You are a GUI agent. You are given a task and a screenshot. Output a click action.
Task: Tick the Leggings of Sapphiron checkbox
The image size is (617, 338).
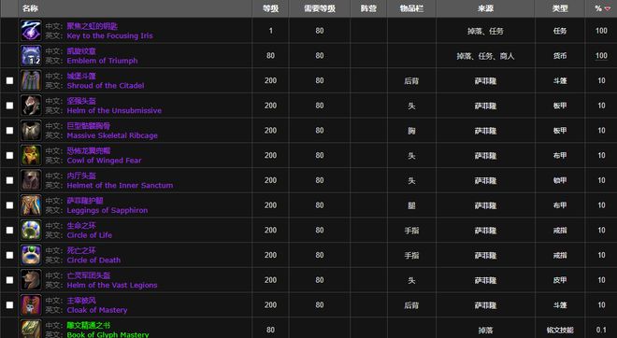(x=9, y=205)
